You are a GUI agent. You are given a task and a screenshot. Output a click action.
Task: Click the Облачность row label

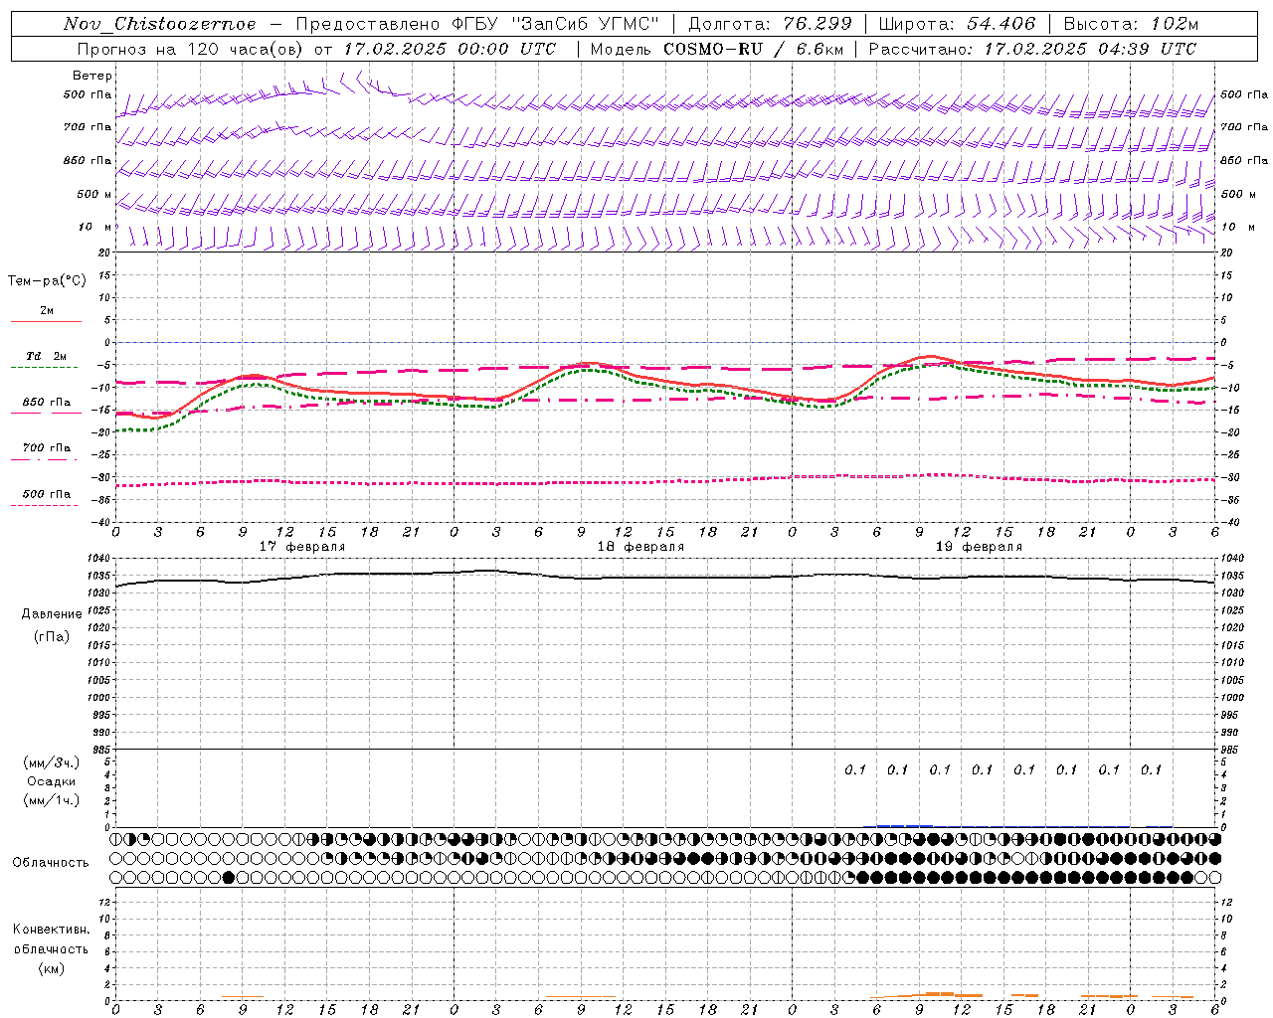pos(51,862)
